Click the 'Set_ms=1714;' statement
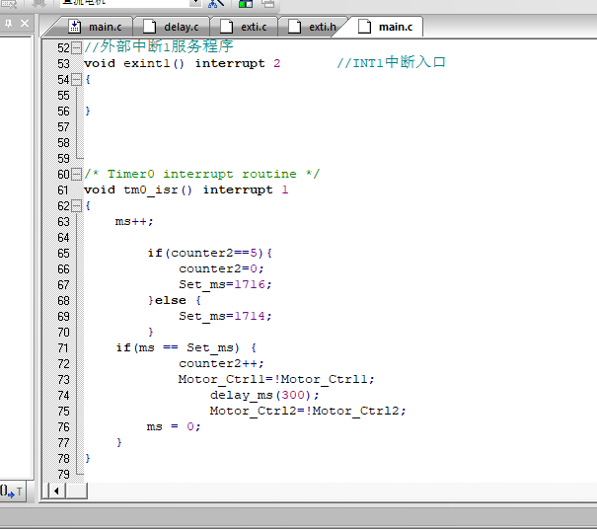This screenshot has width=597, height=530. pos(225,317)
